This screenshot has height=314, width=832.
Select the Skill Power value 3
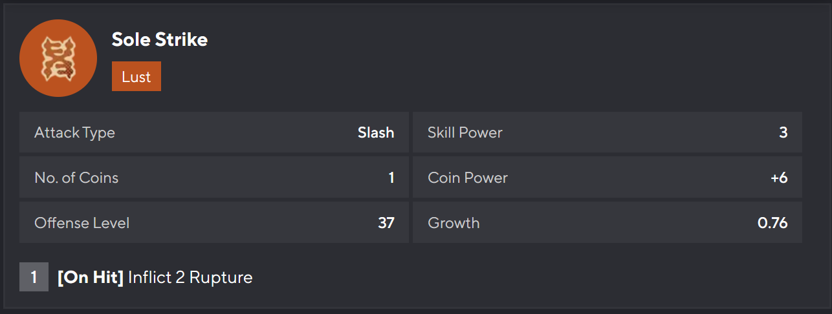pyautogui.click(x=783, y=133)
